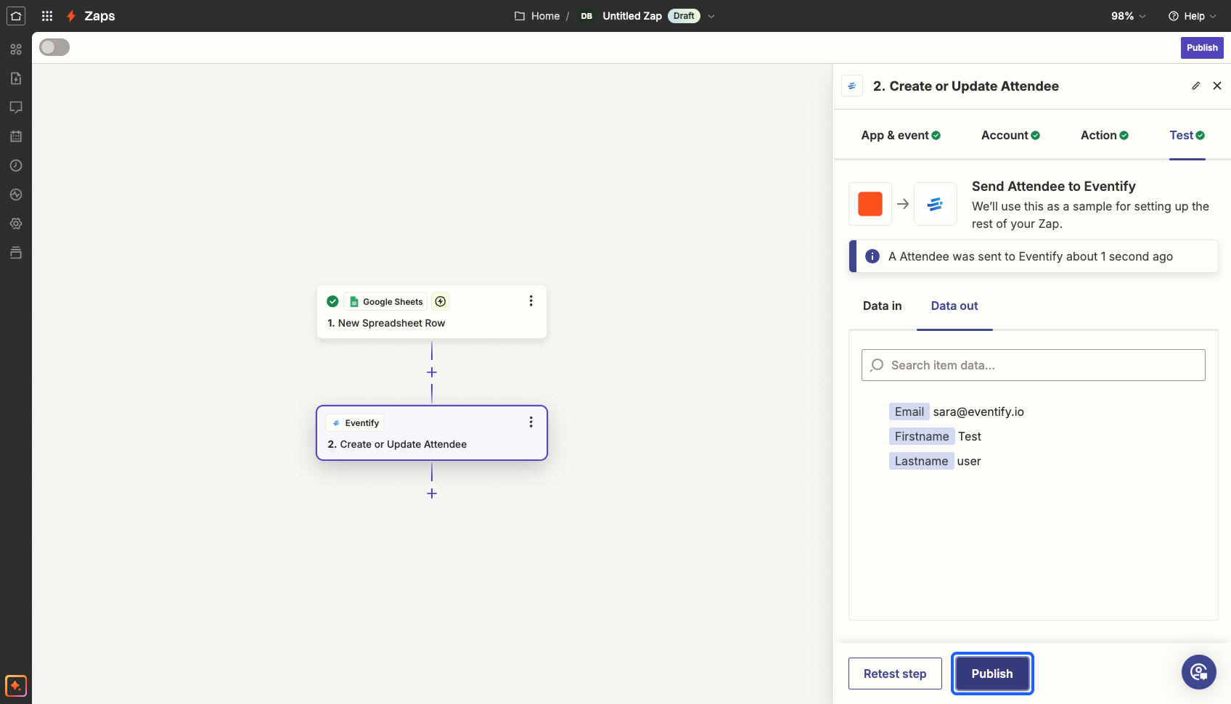Click the Firstname field label
Image resolution: width=1231 pixels, height=704 pixels.
(922, 436)
